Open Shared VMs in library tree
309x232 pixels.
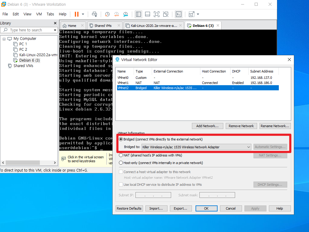pos(23,66)
